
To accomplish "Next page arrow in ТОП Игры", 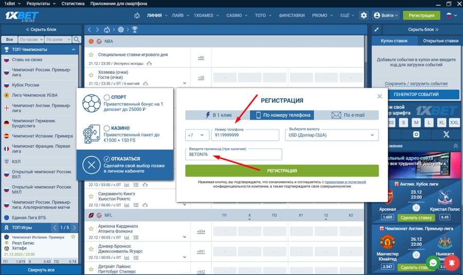I will tap(75, 228).
